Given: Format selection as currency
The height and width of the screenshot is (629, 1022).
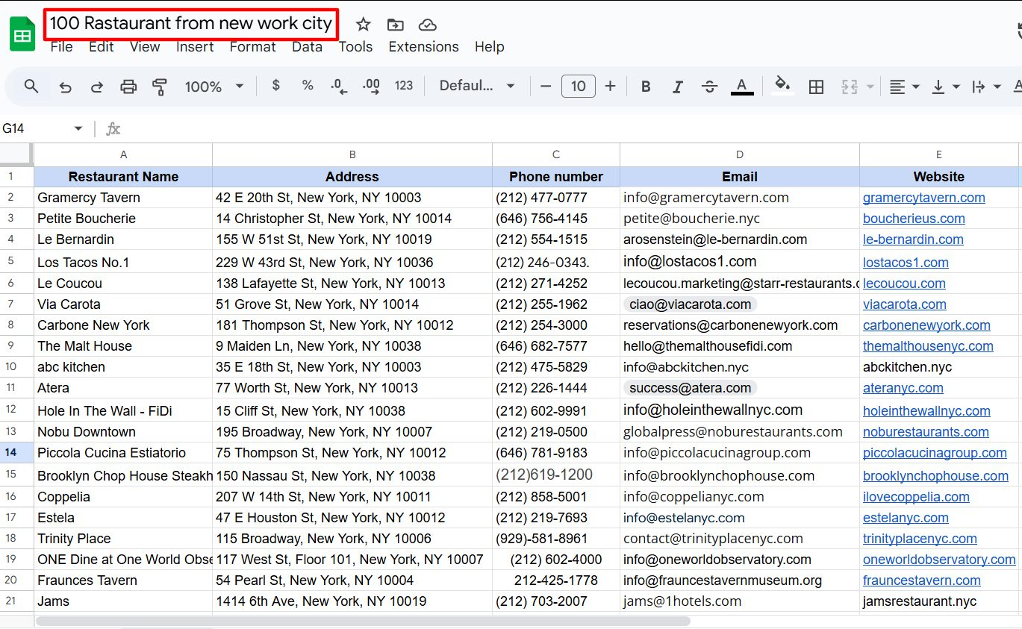Looking at the screenshot, I should point(275,86).
